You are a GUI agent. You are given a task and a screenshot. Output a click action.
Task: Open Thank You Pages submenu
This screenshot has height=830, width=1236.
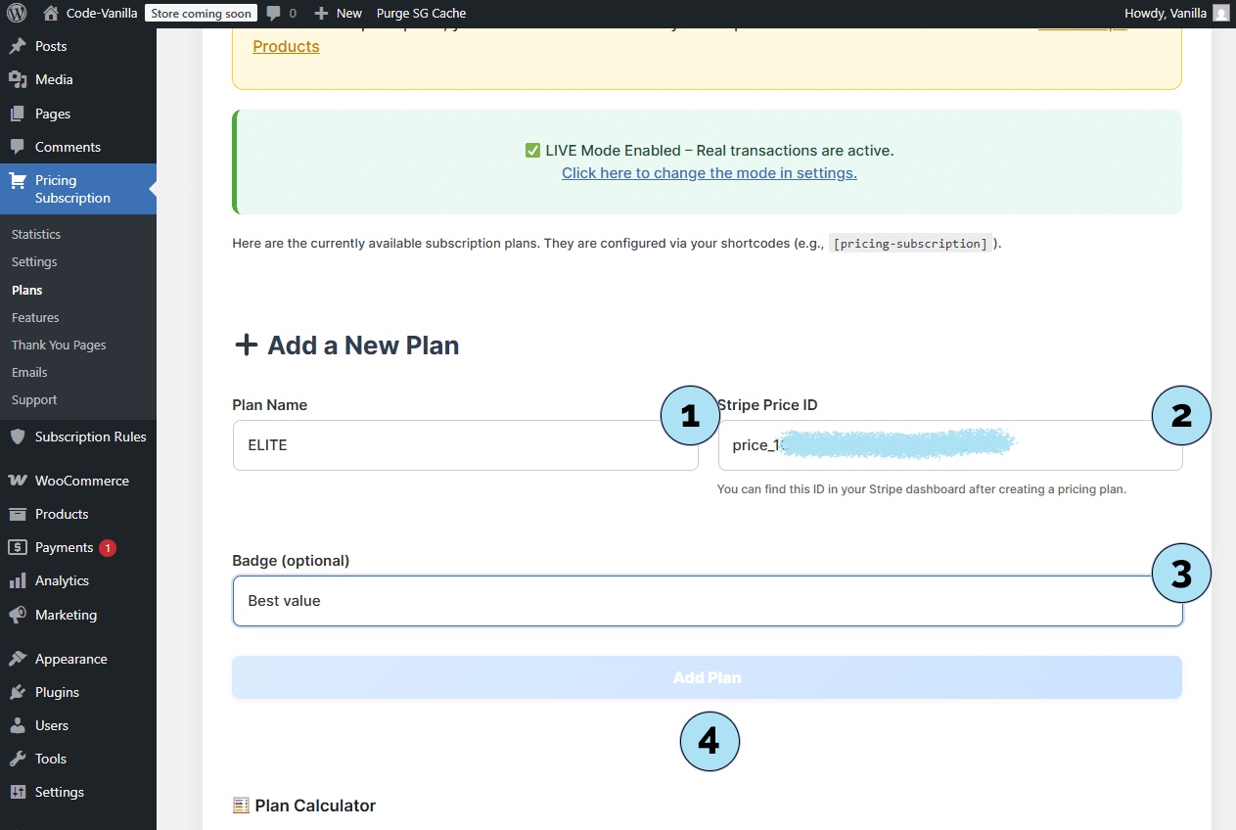coord(59,346)
